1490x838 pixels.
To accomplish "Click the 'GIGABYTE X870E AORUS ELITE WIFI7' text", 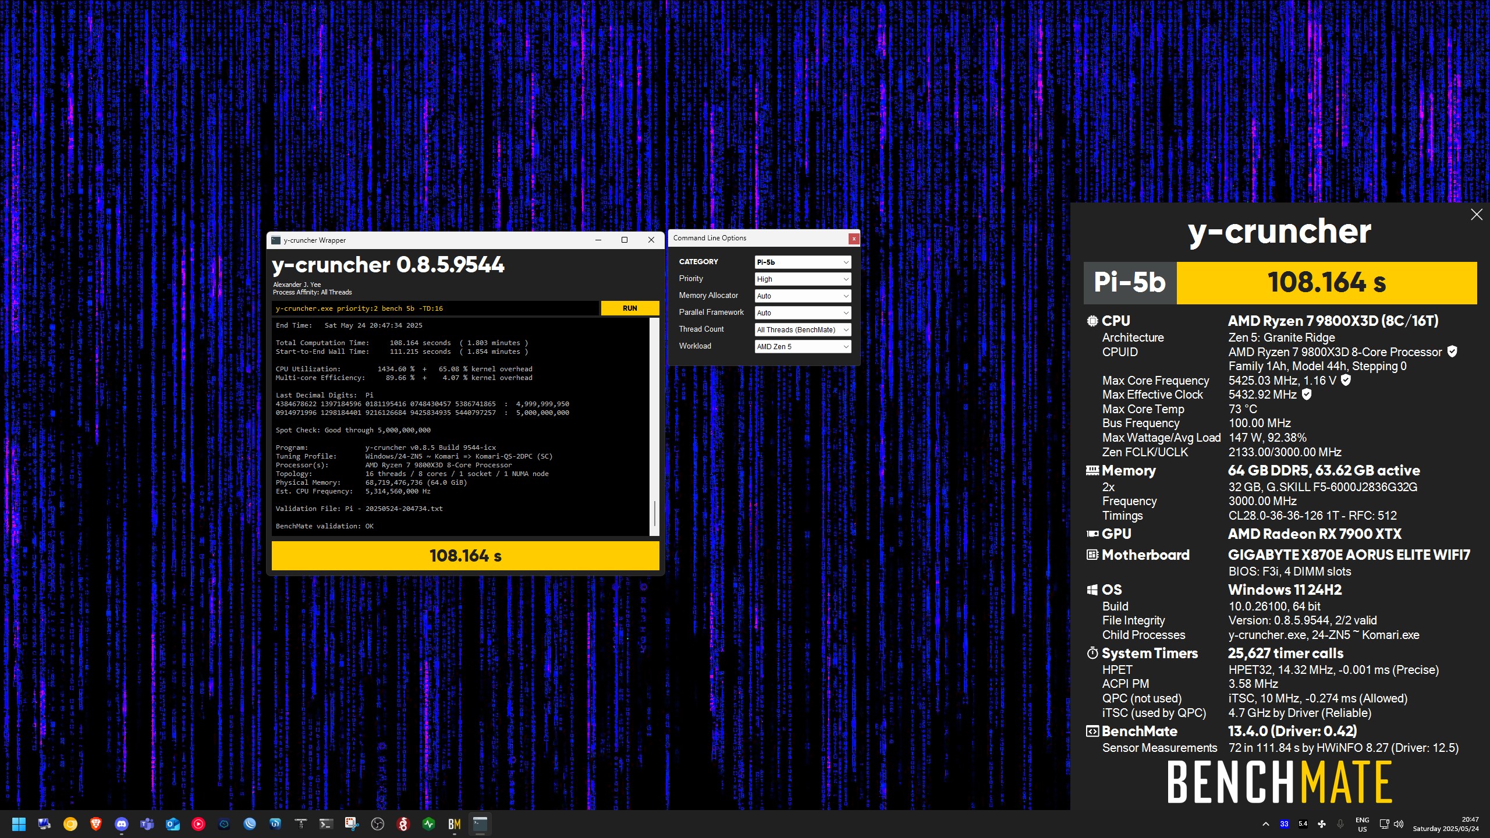I will coord(1349,555).
